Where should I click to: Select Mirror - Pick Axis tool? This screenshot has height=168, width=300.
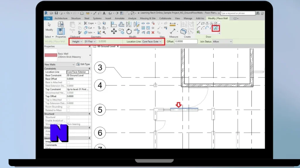click(129, 24)
